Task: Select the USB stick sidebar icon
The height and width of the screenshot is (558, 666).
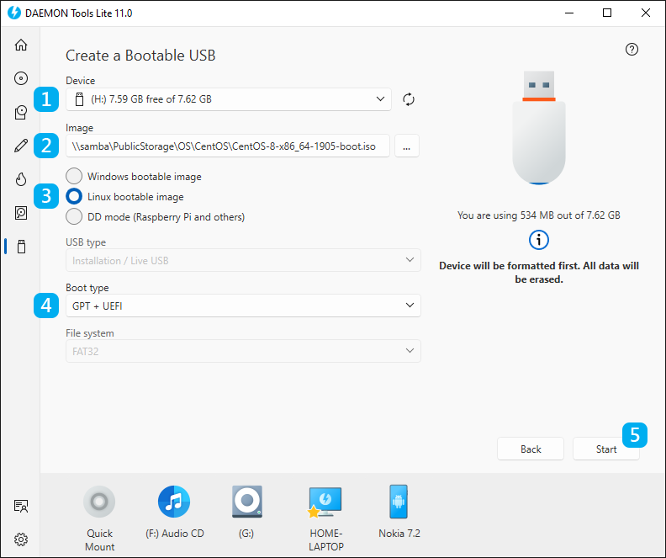Action: (21, 247)
